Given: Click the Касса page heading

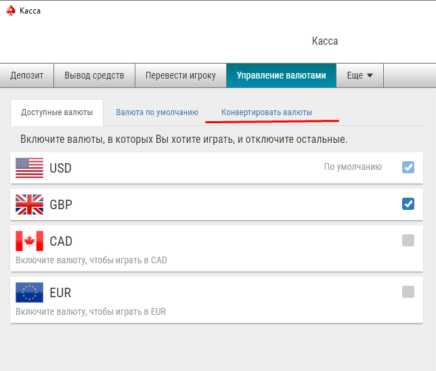Looking at the screenshot, I should tap(325, 41).
